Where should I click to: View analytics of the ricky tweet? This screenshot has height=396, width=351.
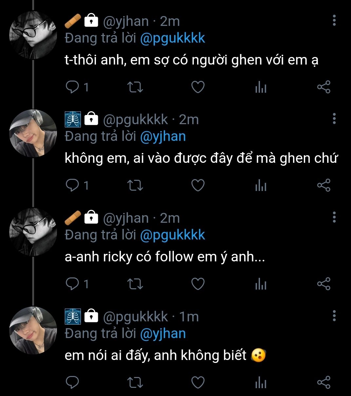tap(261, 284)
